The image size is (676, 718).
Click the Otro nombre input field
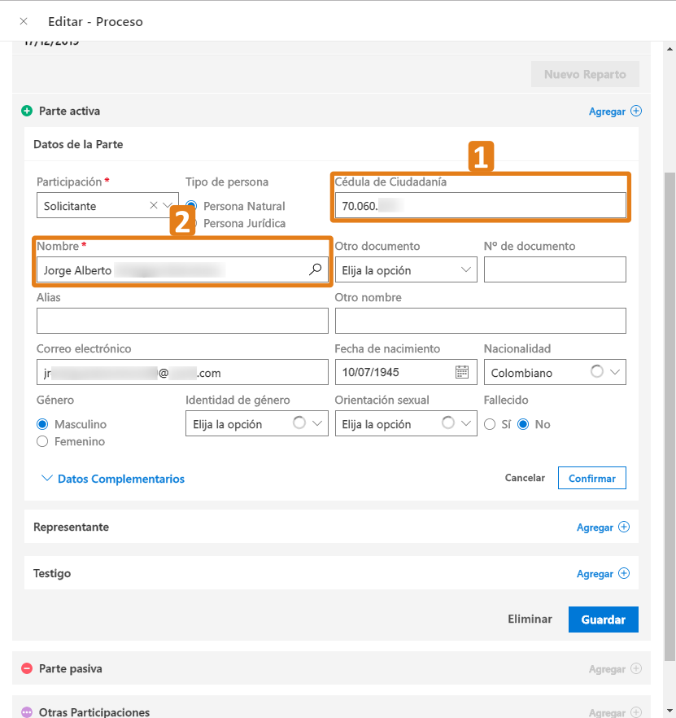coord(481,321)
